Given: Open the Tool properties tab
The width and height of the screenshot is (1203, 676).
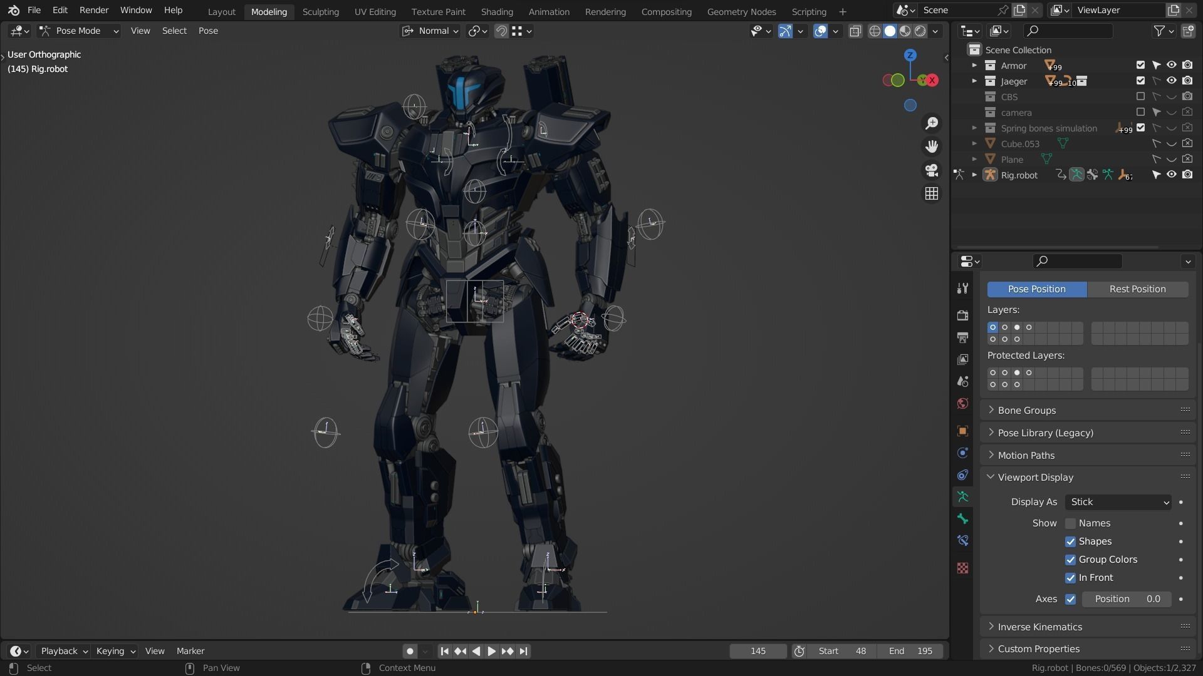Looking at the screenshot, I should [x=963, y=289].
